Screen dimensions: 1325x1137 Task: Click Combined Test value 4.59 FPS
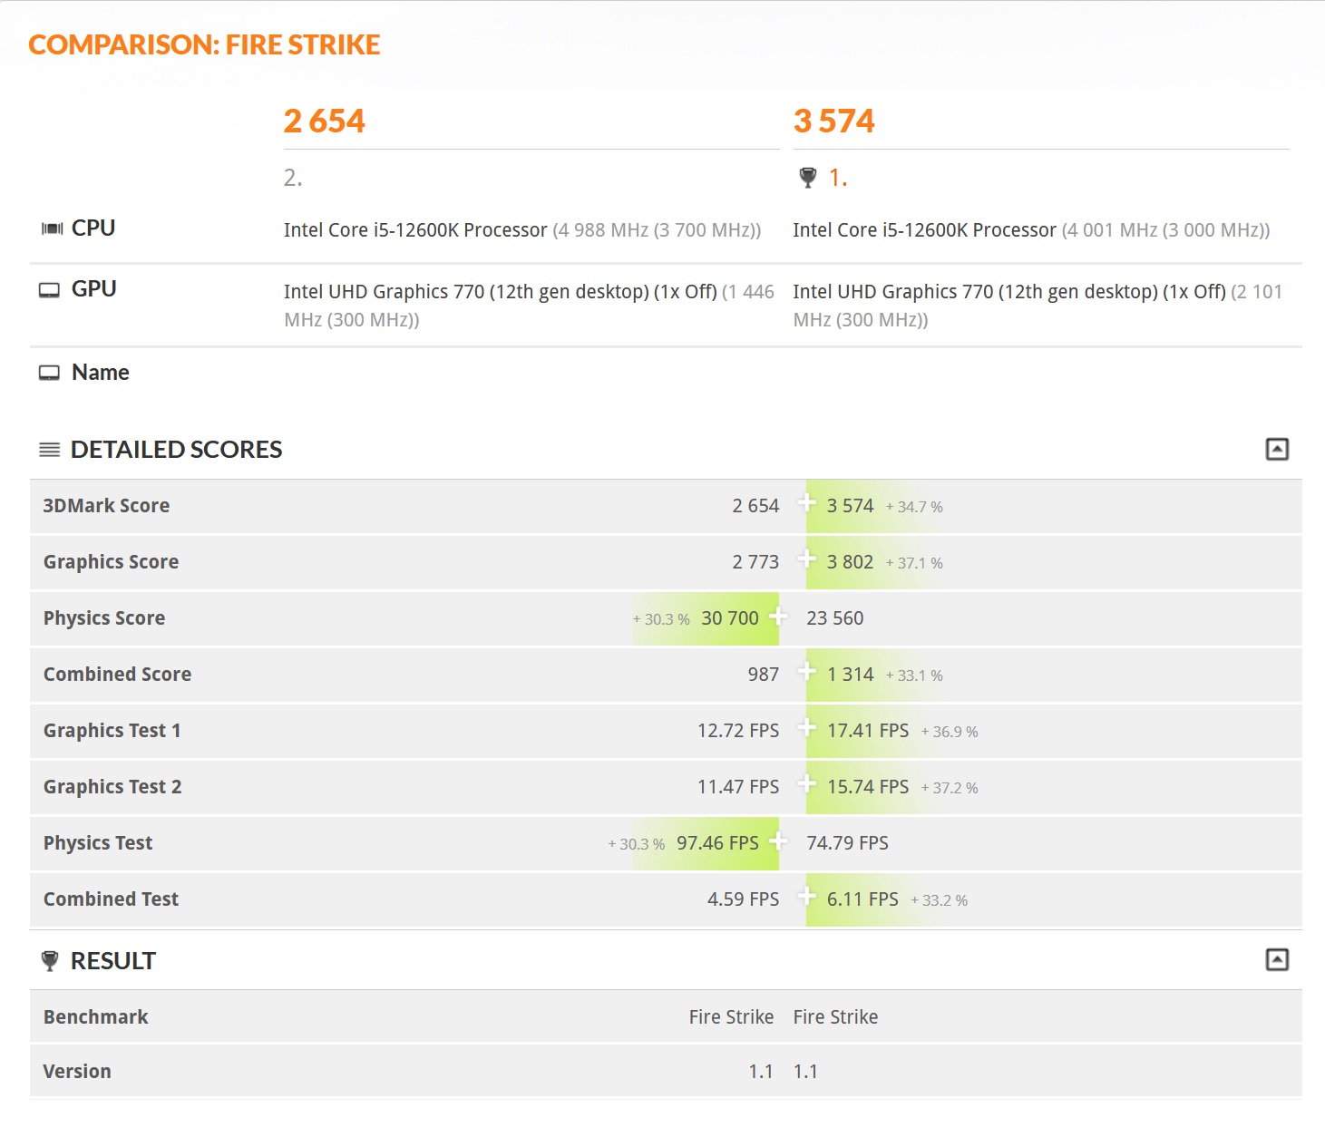[744, 899]
